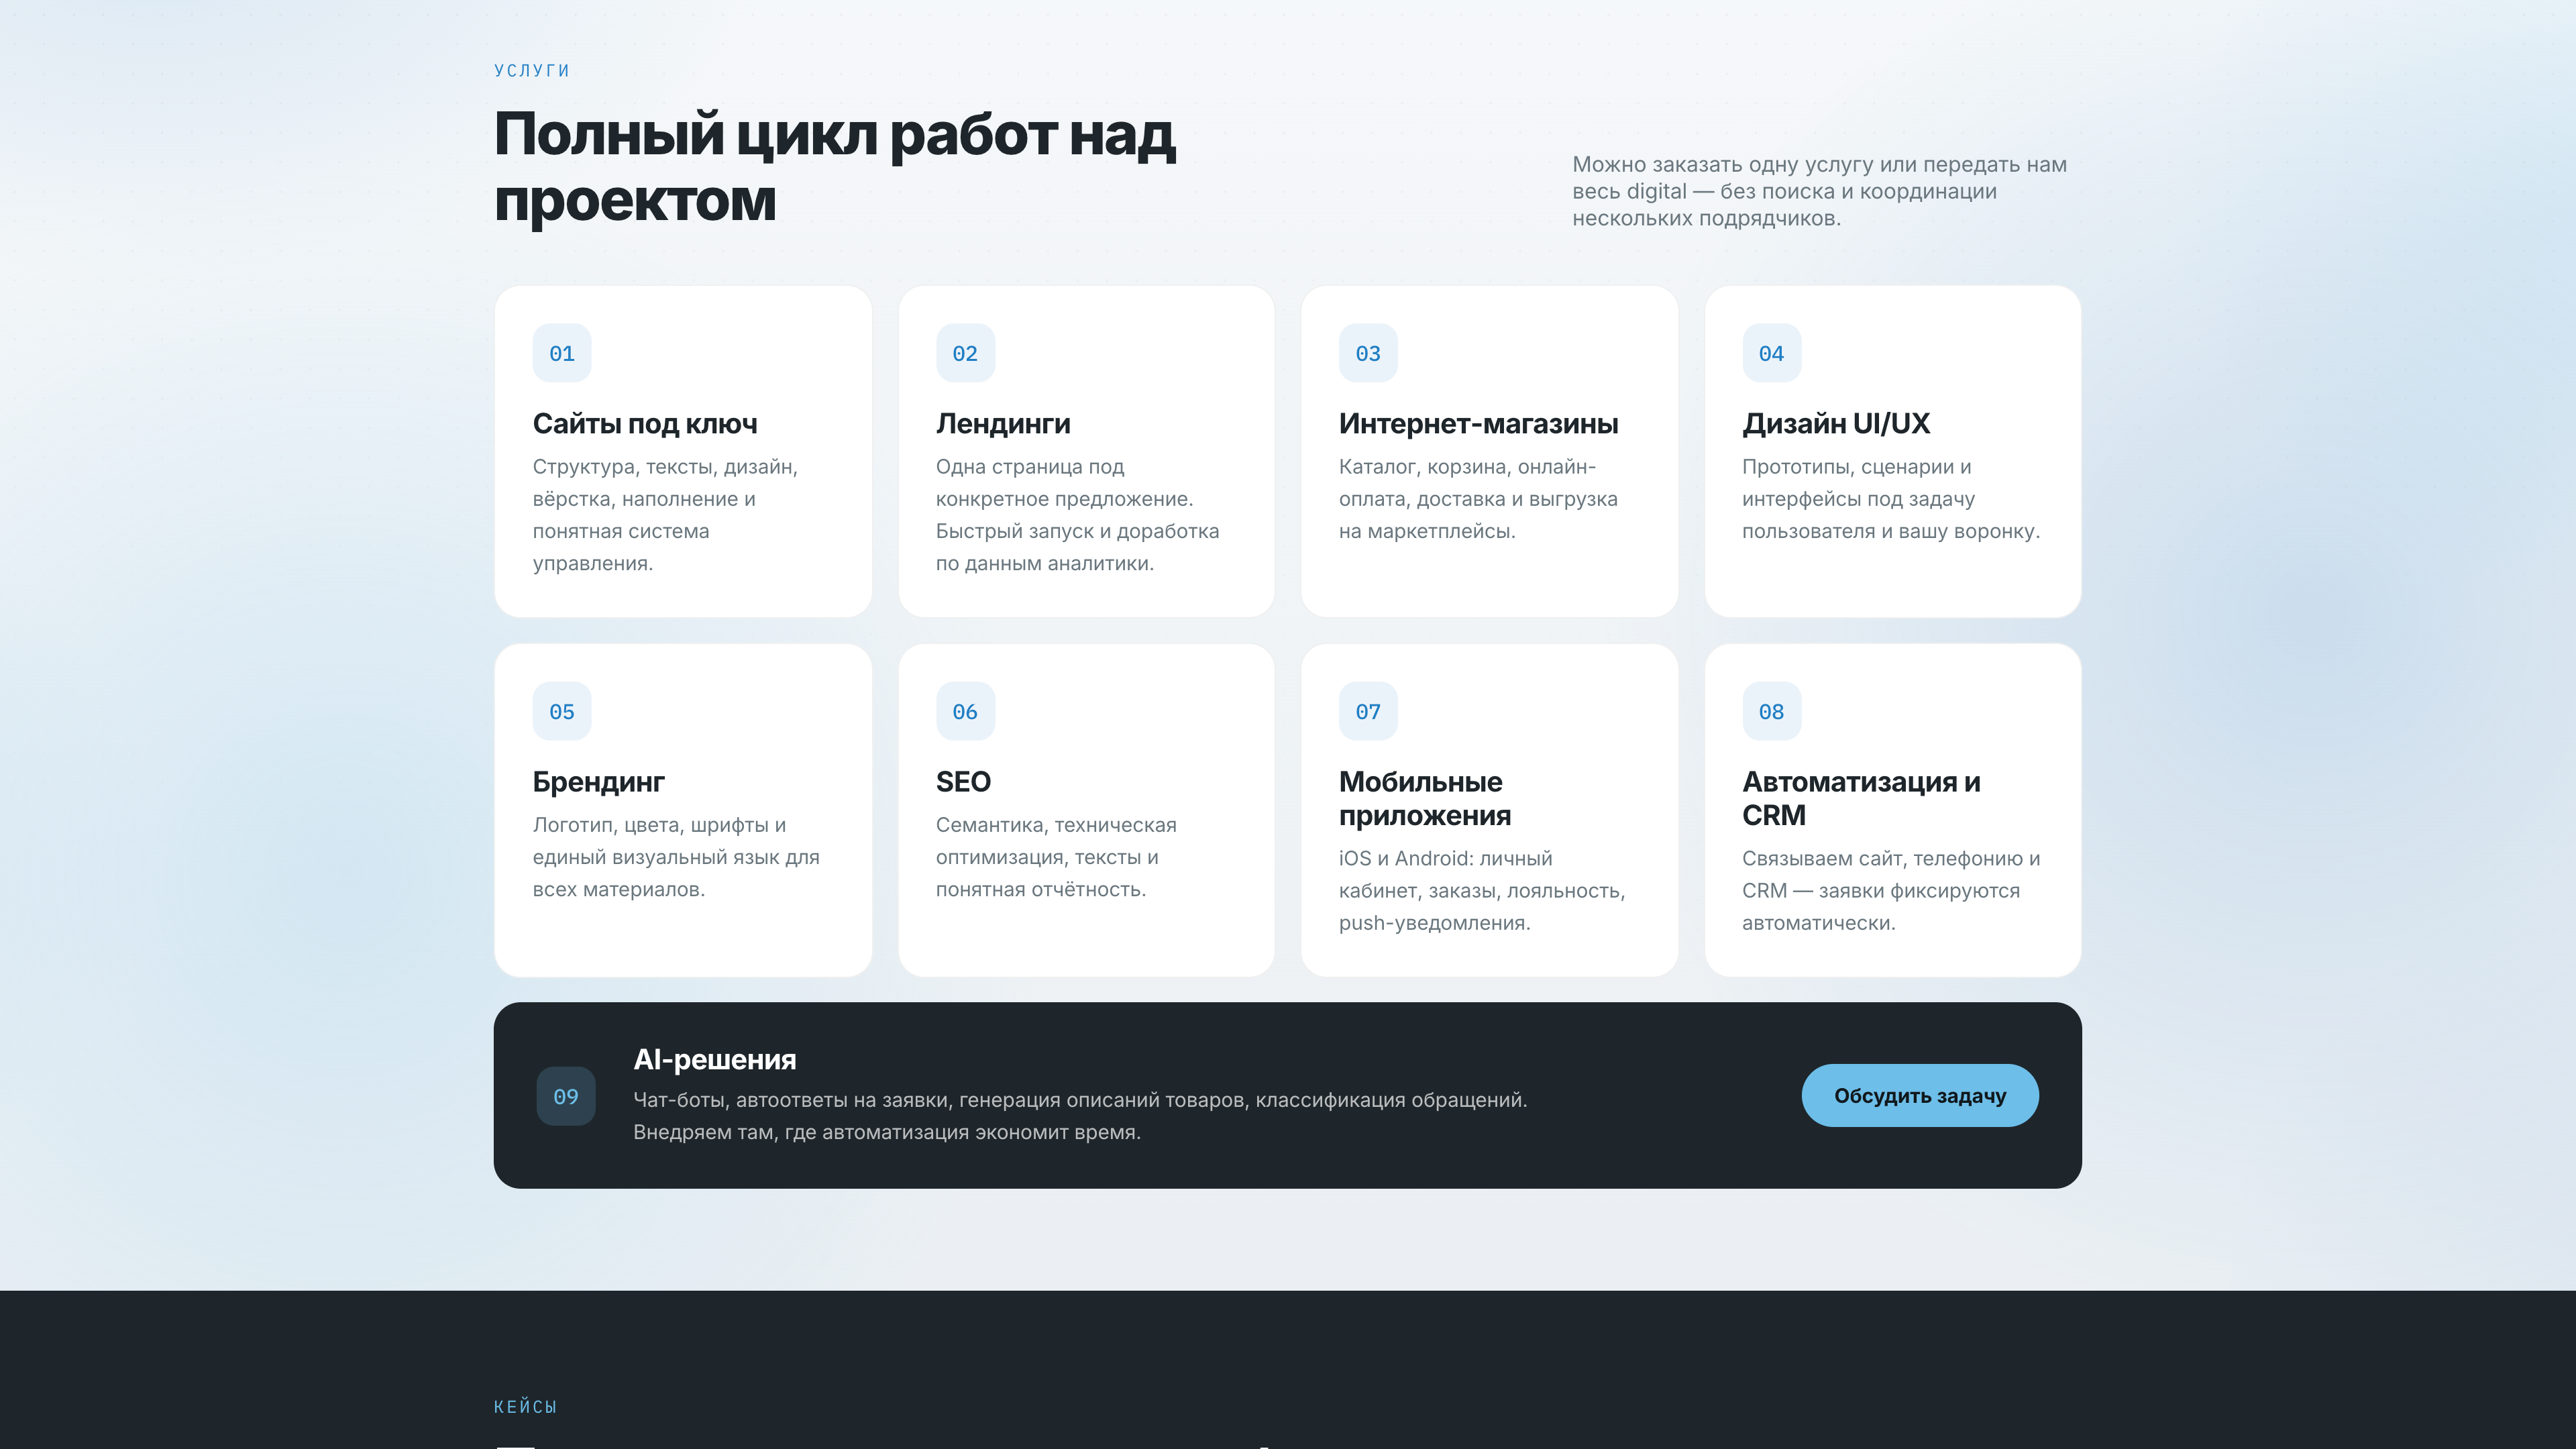
Task: Click the description starting Связываем сайт, телефонию
Action: pos(1891,890)
